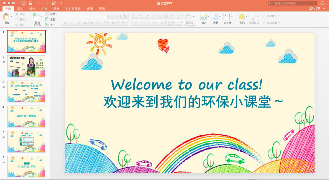Toggle Underline formatting button
The height and width of the screenshot is (180, 329).
tap(79, 23)
